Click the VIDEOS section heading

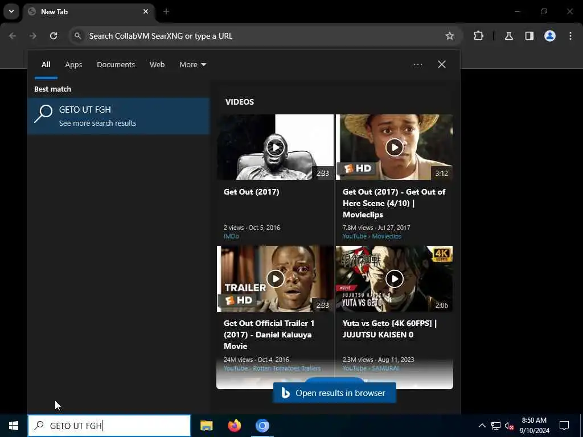[x=240, y=102]
